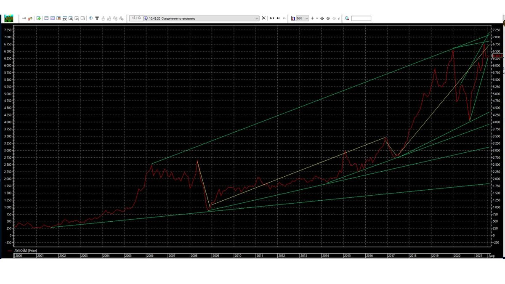This screenshot has height=284, width=505.
Task: Click the 3.000 value on right price axis
Action: pyautogui.click(x=497, y=150)
